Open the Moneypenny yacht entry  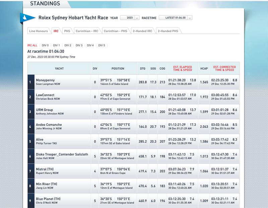coord(45,80)
